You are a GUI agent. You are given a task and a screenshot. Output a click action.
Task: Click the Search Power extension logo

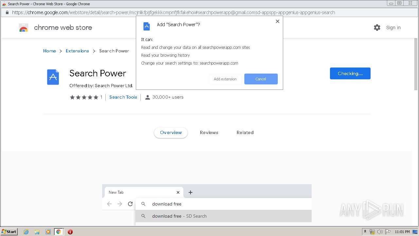point(53,77)
